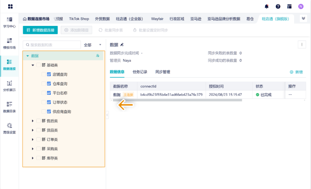Open the 同步管理 tab
311x189 pixels.
pyautogui.click(x=163, y=72)
